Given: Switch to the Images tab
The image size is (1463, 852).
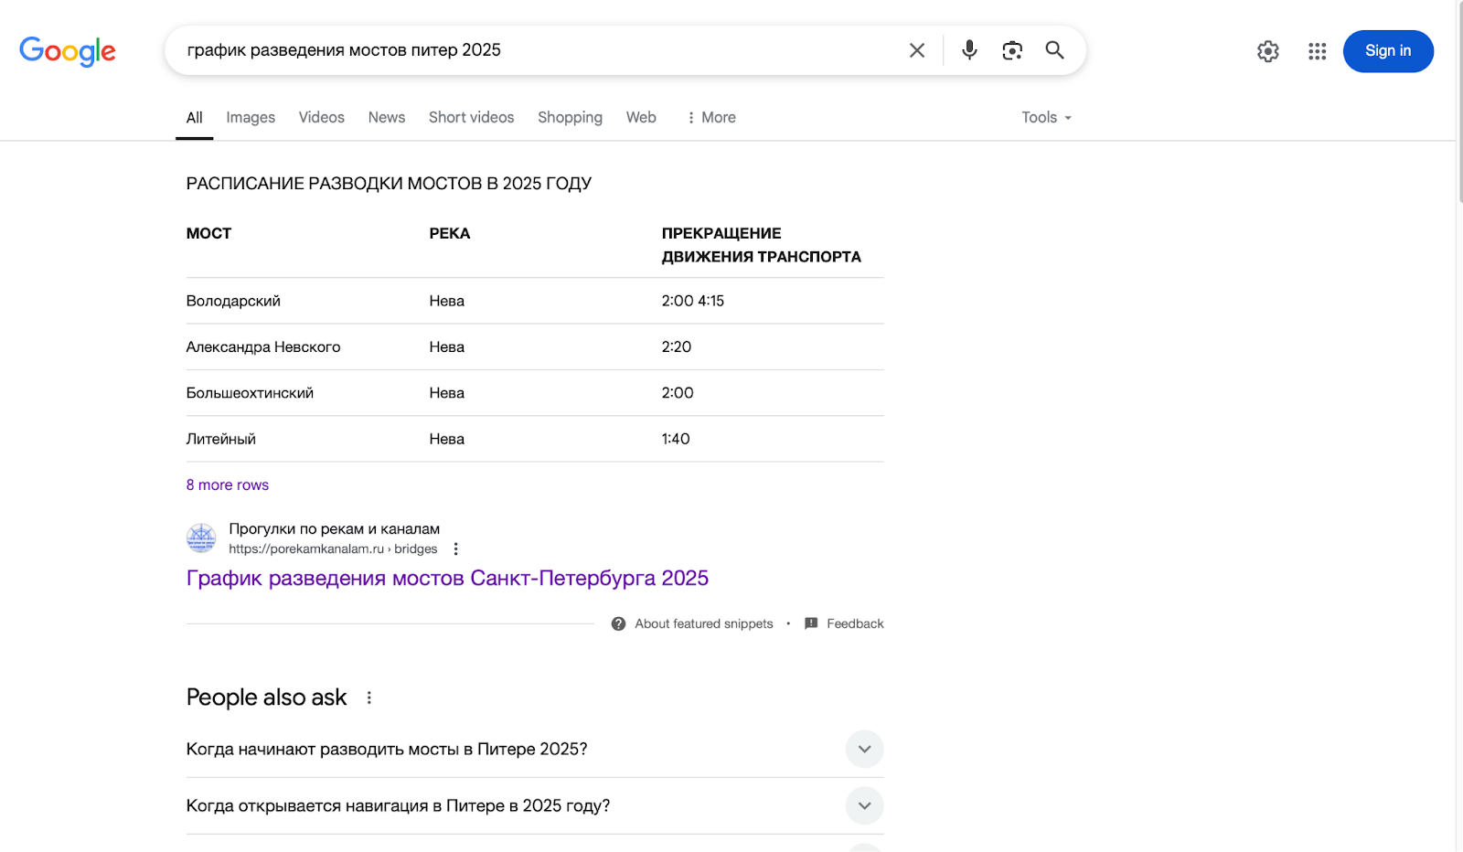Looking at the screenshot, I should click(x=250, y=117).
